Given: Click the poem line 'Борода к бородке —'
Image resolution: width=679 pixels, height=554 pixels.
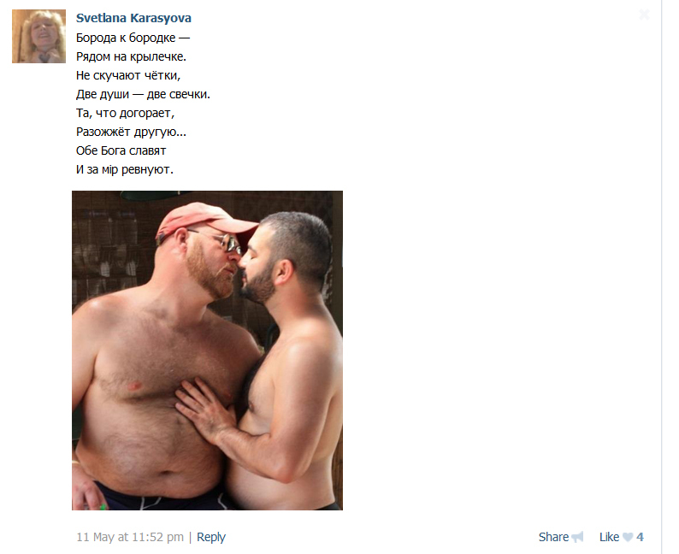Looking at the screenshot, I should pyautogui.click(x=133, y=38).
